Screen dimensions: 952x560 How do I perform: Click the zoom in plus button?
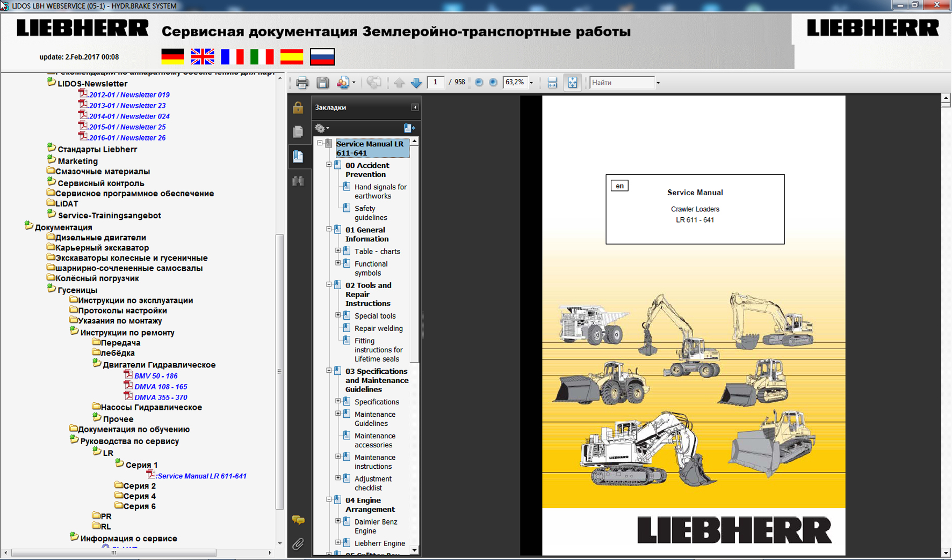(493, 83)
